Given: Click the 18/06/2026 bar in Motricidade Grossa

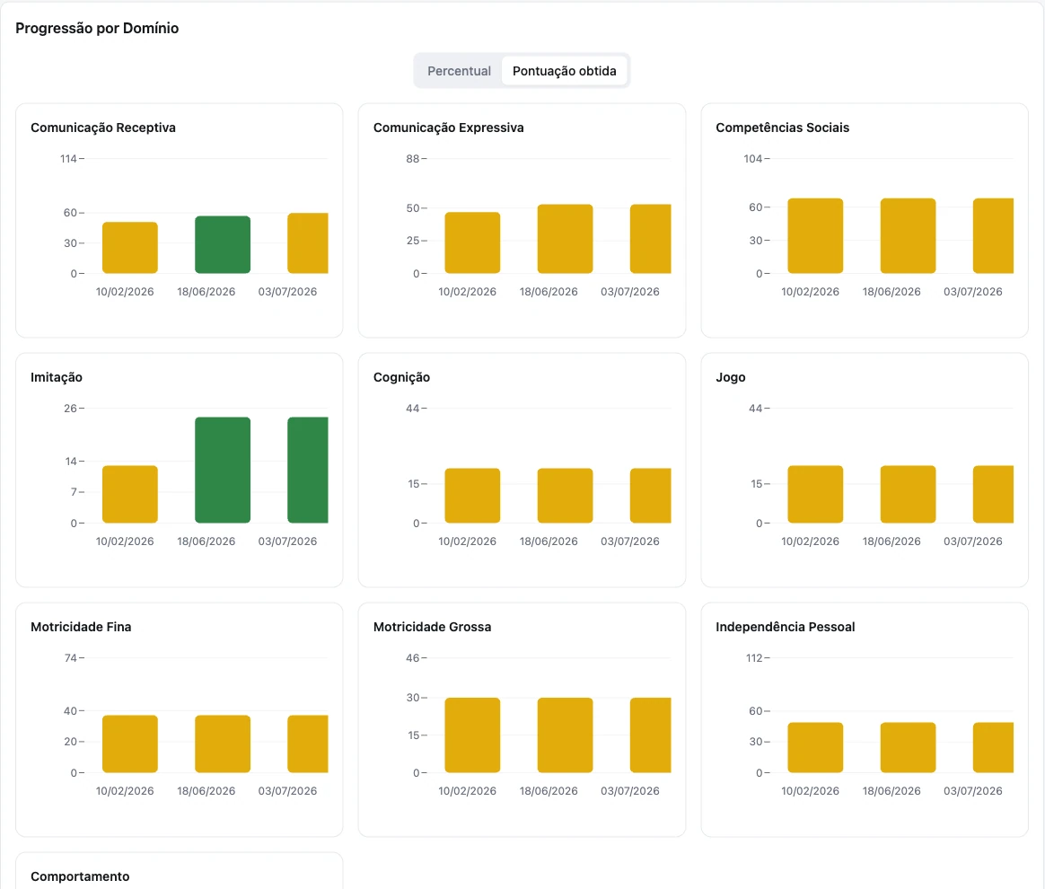Looking at the screenshot, I should coord(566,735).
